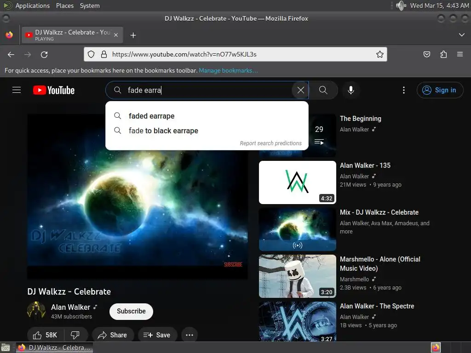Save page to Pocket

point(426,54)
